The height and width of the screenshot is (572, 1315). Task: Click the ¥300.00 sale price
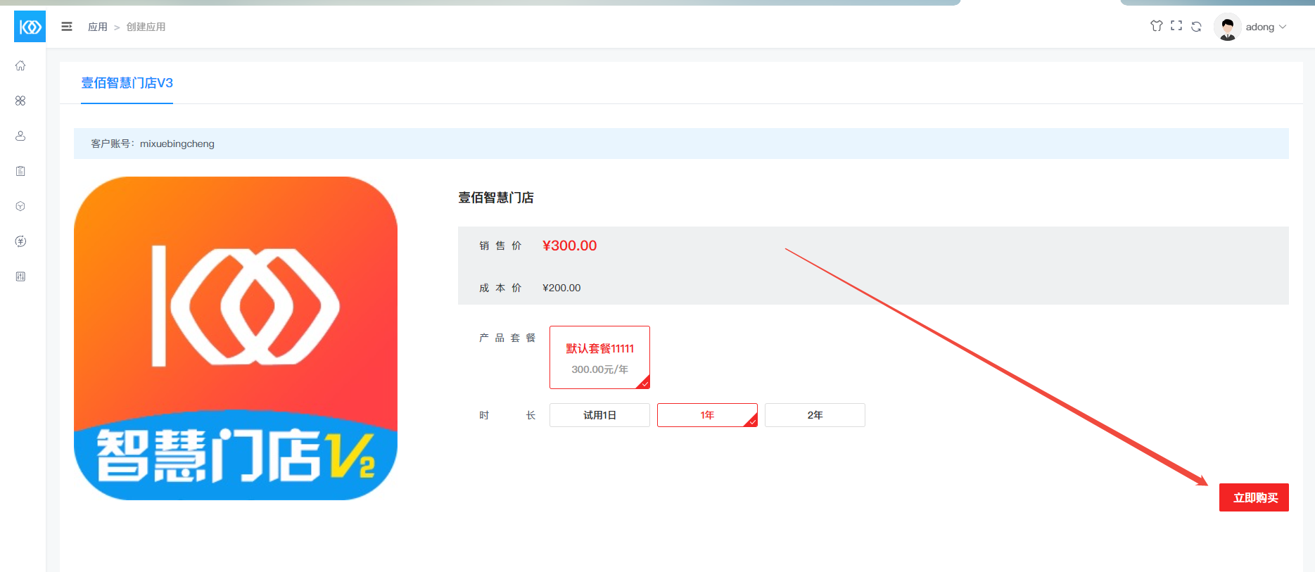pos(569,246)
